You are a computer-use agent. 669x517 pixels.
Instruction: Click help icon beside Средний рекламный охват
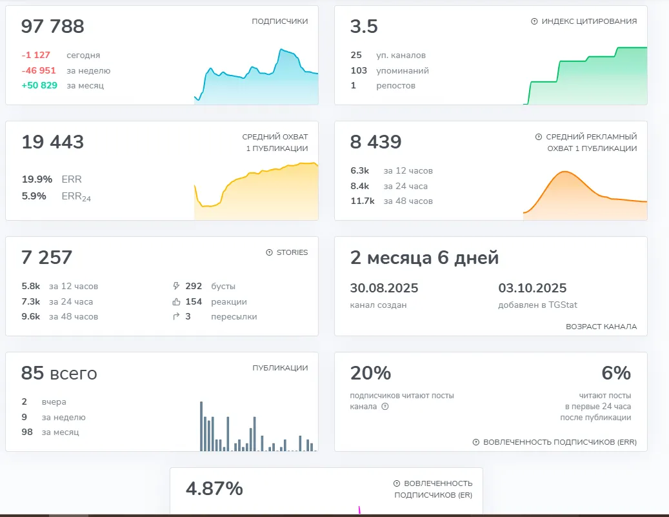tap(539, 137)
